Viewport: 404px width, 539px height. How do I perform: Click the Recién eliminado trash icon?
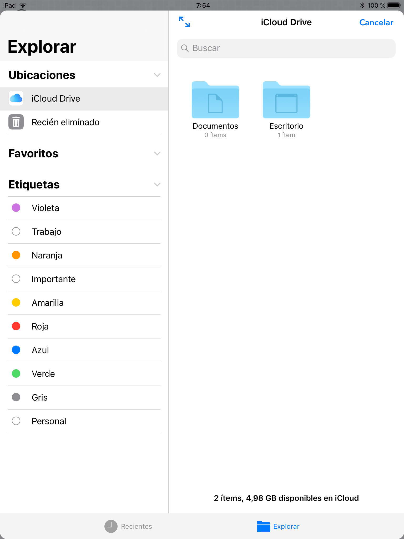coord(16,122)
